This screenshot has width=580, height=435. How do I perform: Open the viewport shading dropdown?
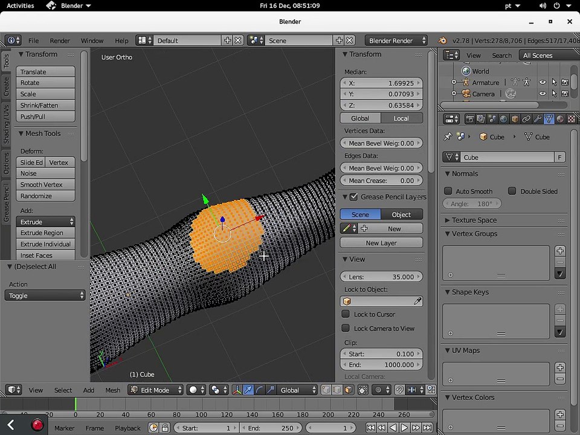coord(197,390)
